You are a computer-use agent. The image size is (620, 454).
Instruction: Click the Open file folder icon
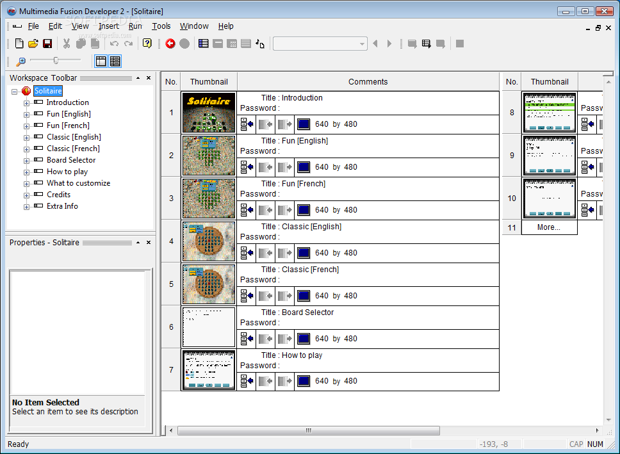[33, 44]
